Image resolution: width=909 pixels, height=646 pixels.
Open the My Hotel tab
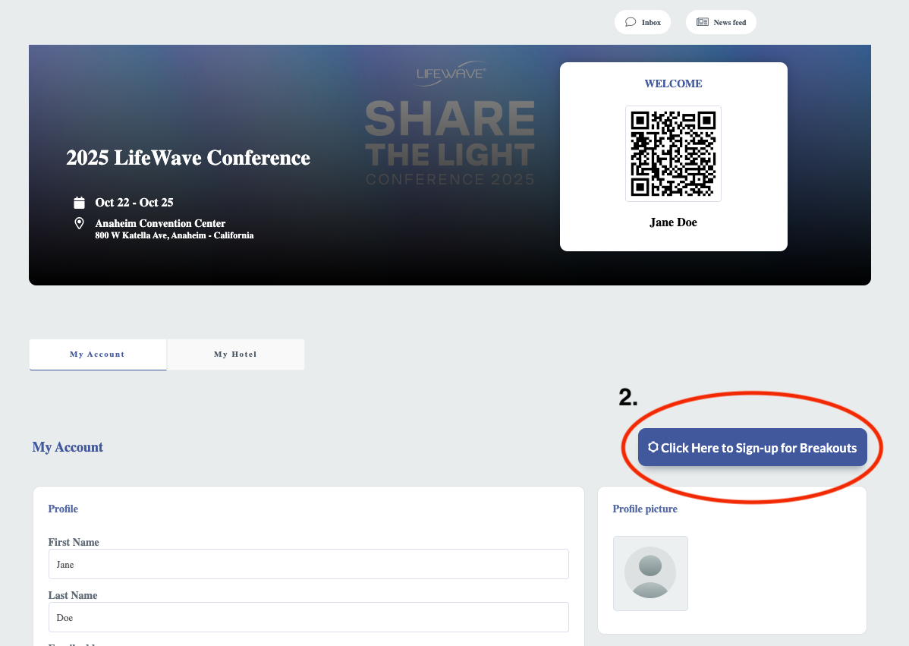pos(235,355)
